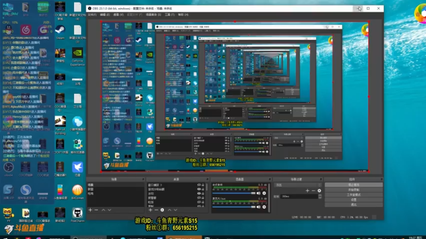Select the third scene in the scenes list
426x239 pixels.
coord(116,193)
